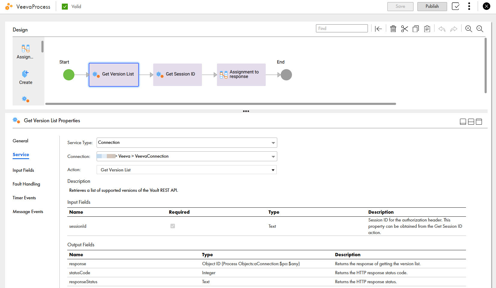
Task: Click the scissors cut icon
Action: click(x=404, y=29)
